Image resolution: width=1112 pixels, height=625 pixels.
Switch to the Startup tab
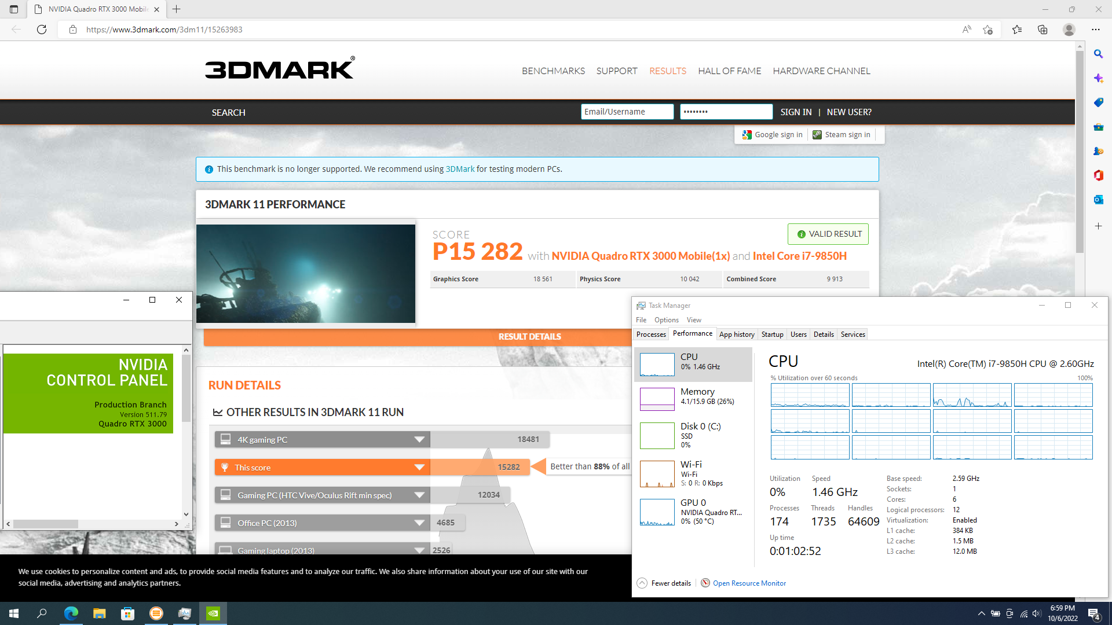click(x=772, y=334)
